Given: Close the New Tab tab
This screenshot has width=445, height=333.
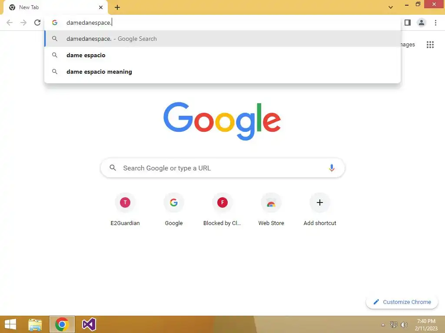Looking at the screenshot, I should (101, 7).
